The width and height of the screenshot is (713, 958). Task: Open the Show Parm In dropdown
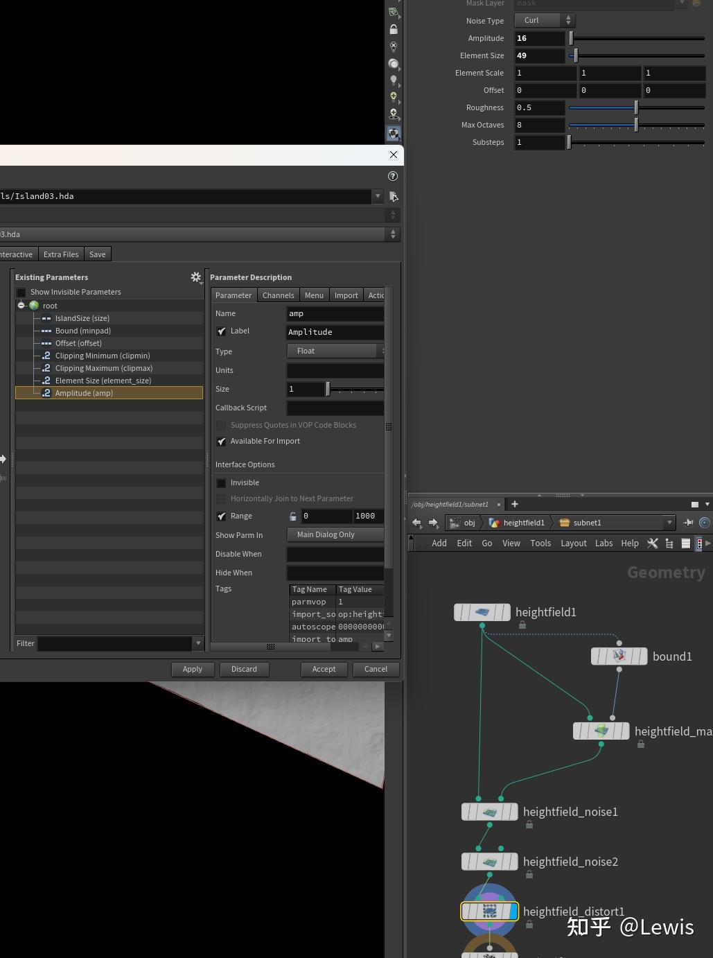click(x=335, y=534)
